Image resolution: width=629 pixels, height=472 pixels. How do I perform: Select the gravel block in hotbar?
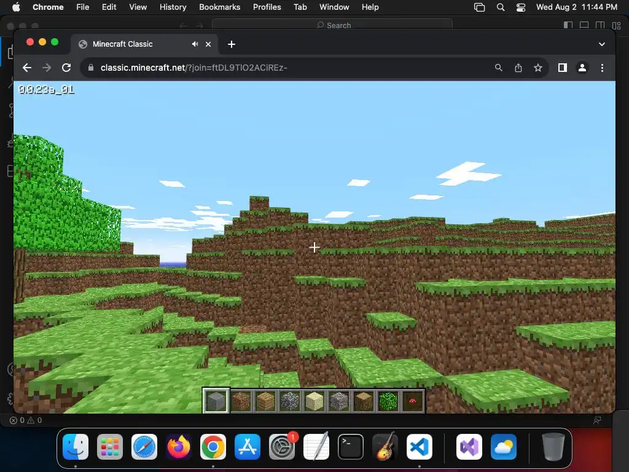pos(339,401)
